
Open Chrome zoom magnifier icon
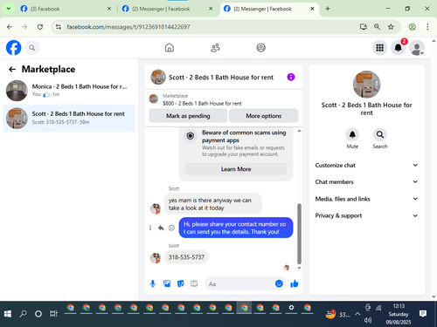click(377, 27)
